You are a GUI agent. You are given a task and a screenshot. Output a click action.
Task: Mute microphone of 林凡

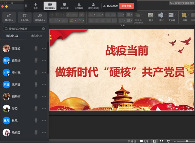click(36, 121)
